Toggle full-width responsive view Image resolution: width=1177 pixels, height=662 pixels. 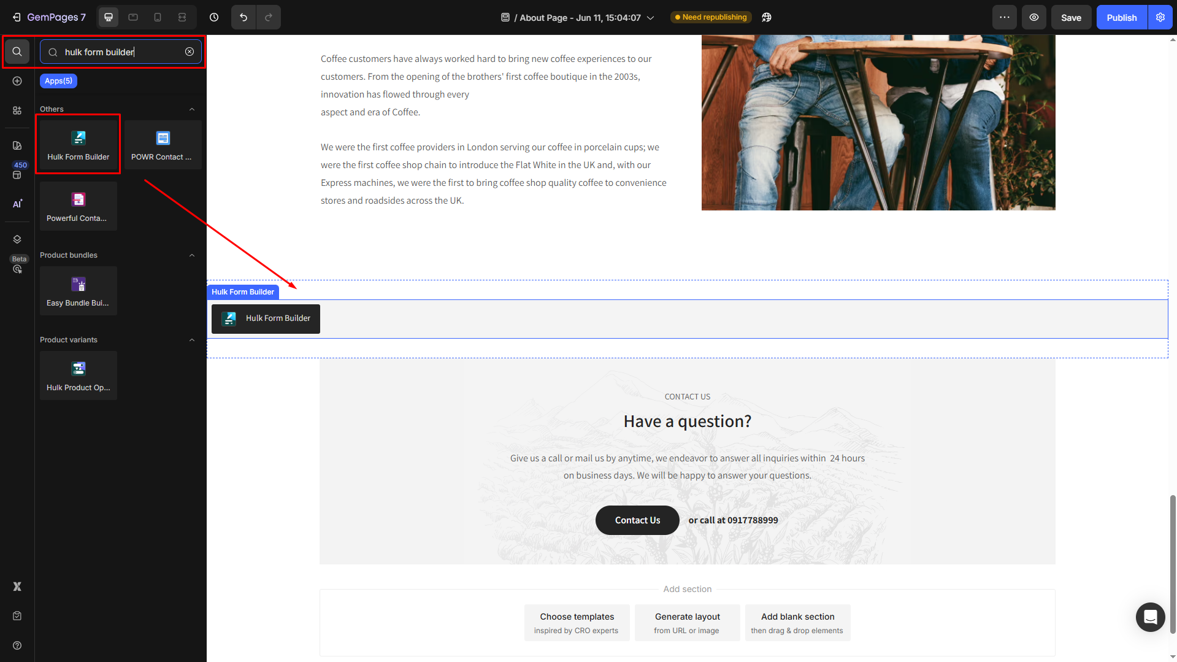click(x=182, y=17)
